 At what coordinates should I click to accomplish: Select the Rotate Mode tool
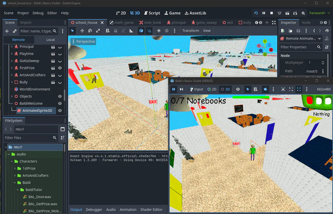(90, 31)
